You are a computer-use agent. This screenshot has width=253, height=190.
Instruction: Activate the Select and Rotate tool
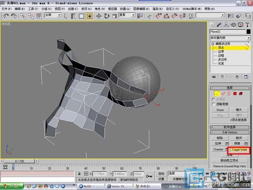(x=107, y=16)
